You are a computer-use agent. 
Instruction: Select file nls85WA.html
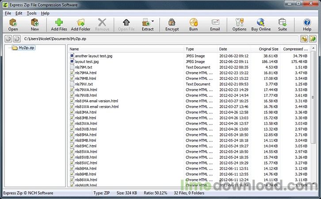point(86,152)
